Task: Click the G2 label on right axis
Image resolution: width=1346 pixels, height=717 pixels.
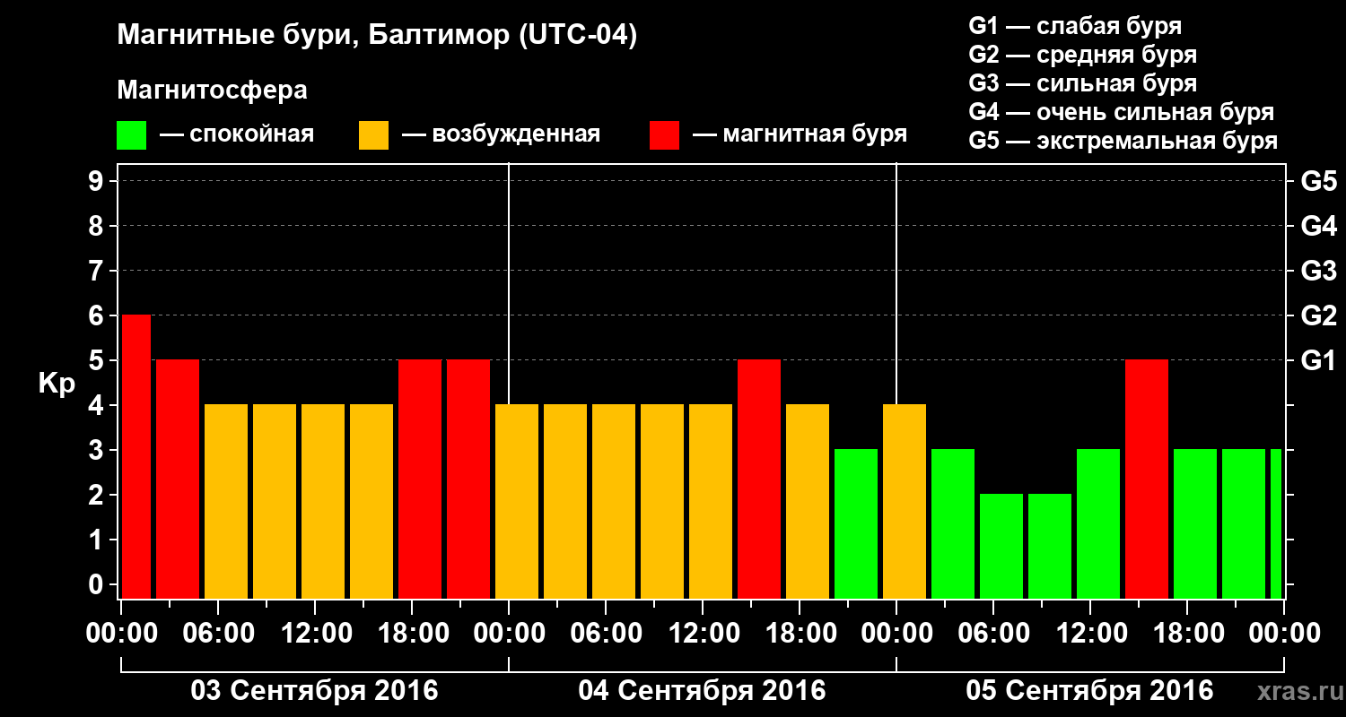Action: (1318, 315)
